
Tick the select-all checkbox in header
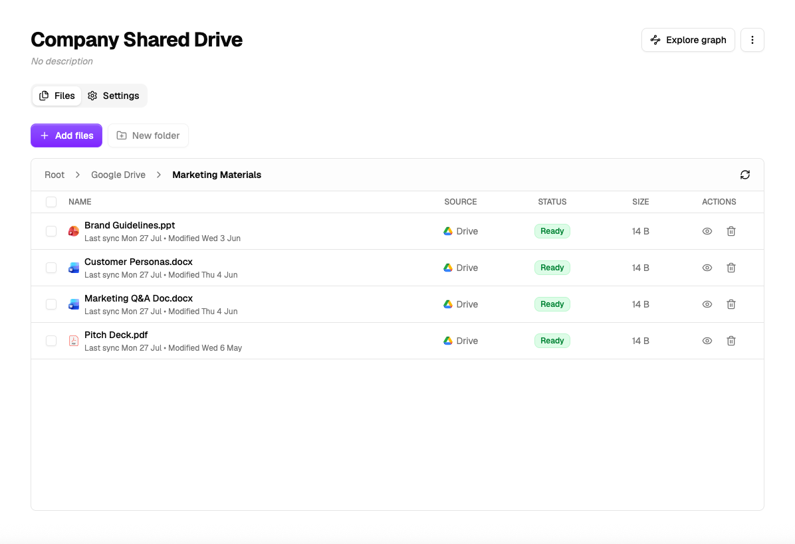(51, 202)
